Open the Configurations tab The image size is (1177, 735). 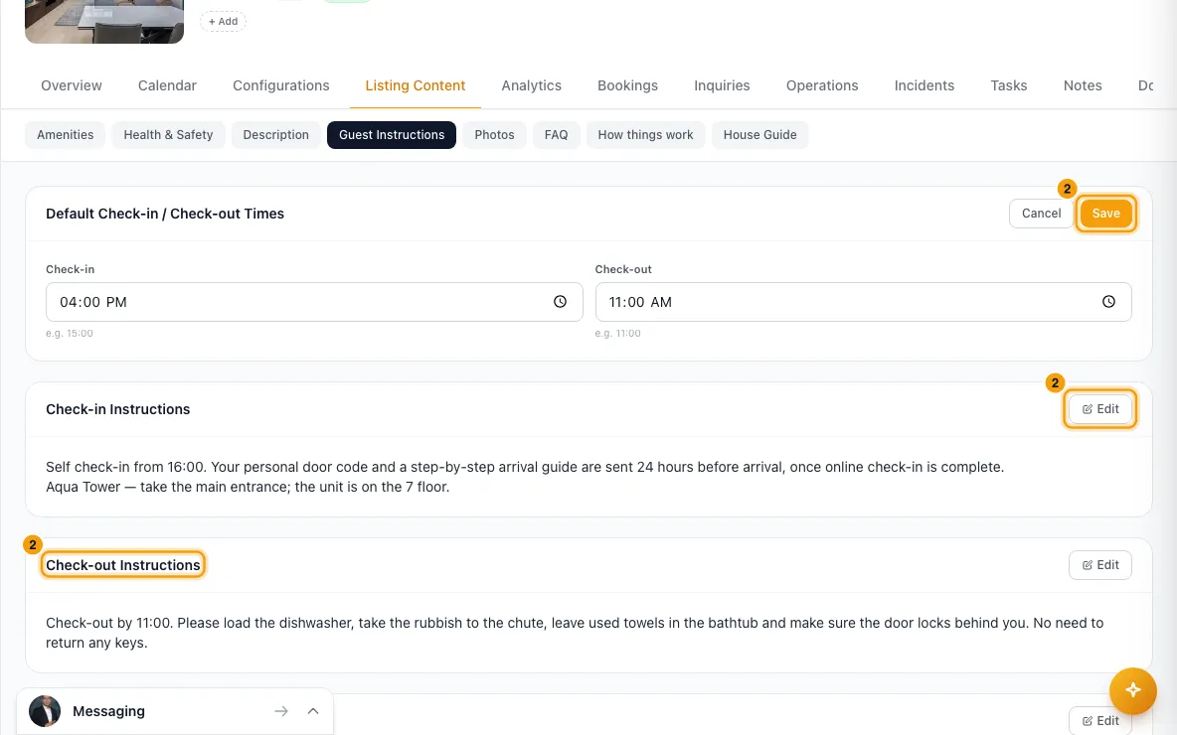click(280, 85)
